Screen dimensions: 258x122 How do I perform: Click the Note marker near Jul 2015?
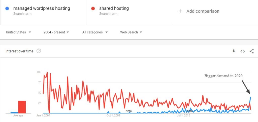tap(189, 111)
